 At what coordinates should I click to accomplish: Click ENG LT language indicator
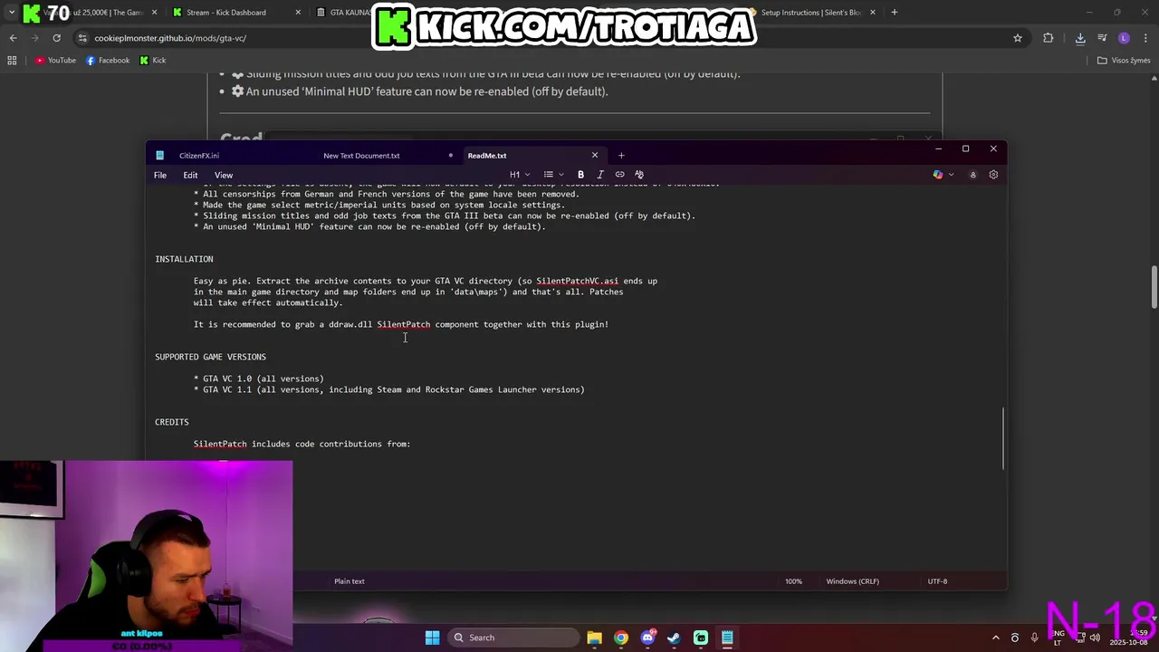1059,638
